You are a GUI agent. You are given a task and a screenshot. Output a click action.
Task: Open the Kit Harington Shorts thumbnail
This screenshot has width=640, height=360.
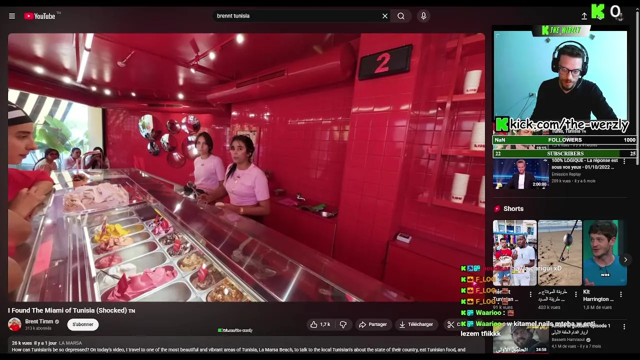tap(604, 252)
